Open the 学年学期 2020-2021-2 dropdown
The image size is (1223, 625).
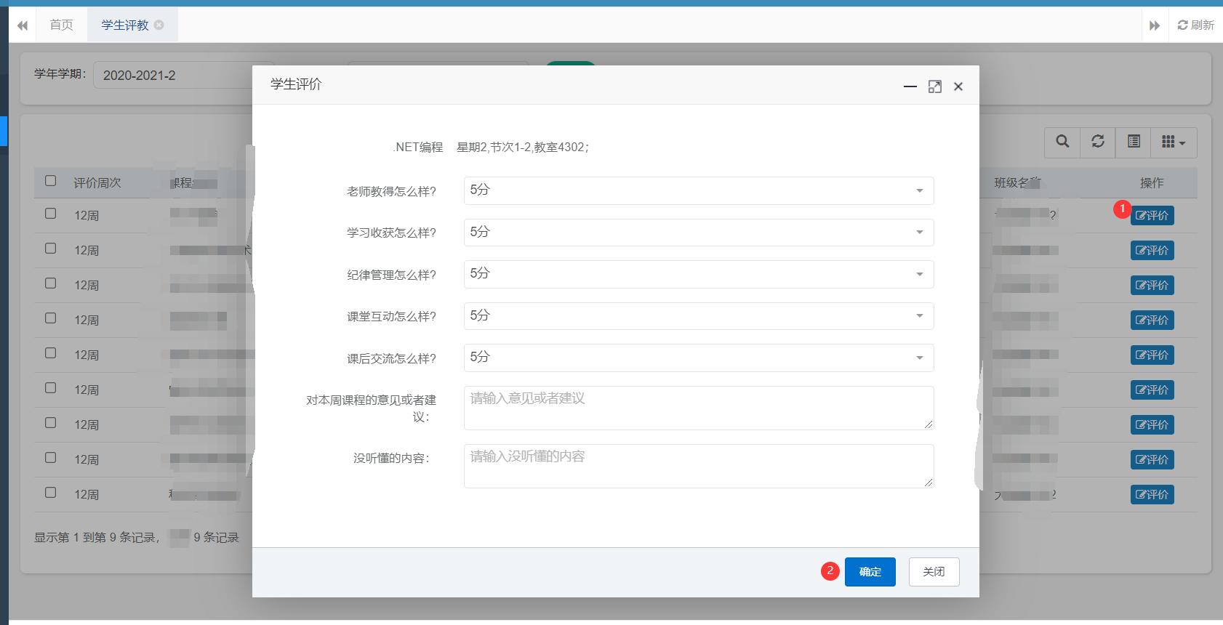point(173,75)
